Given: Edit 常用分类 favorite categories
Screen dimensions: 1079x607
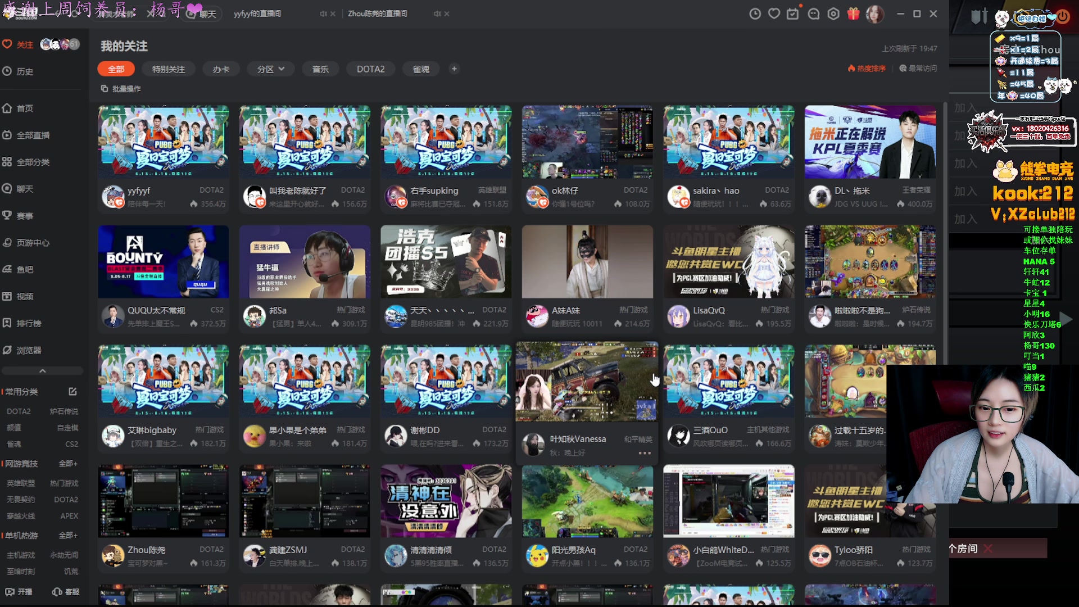Looking at the screenshot, I should [x=72, y=391].
